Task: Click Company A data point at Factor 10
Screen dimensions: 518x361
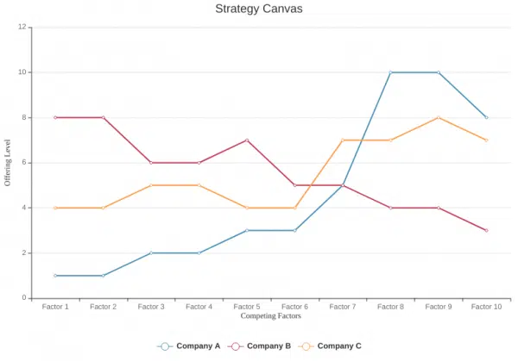Action: pyautogui.click(x=486, y=117)
